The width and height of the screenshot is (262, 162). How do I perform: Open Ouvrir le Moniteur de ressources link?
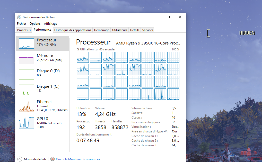(x=78, y=159)
